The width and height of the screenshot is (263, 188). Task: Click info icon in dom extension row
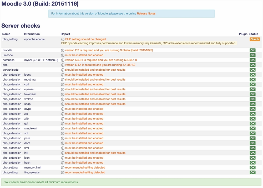click(63, 143)
